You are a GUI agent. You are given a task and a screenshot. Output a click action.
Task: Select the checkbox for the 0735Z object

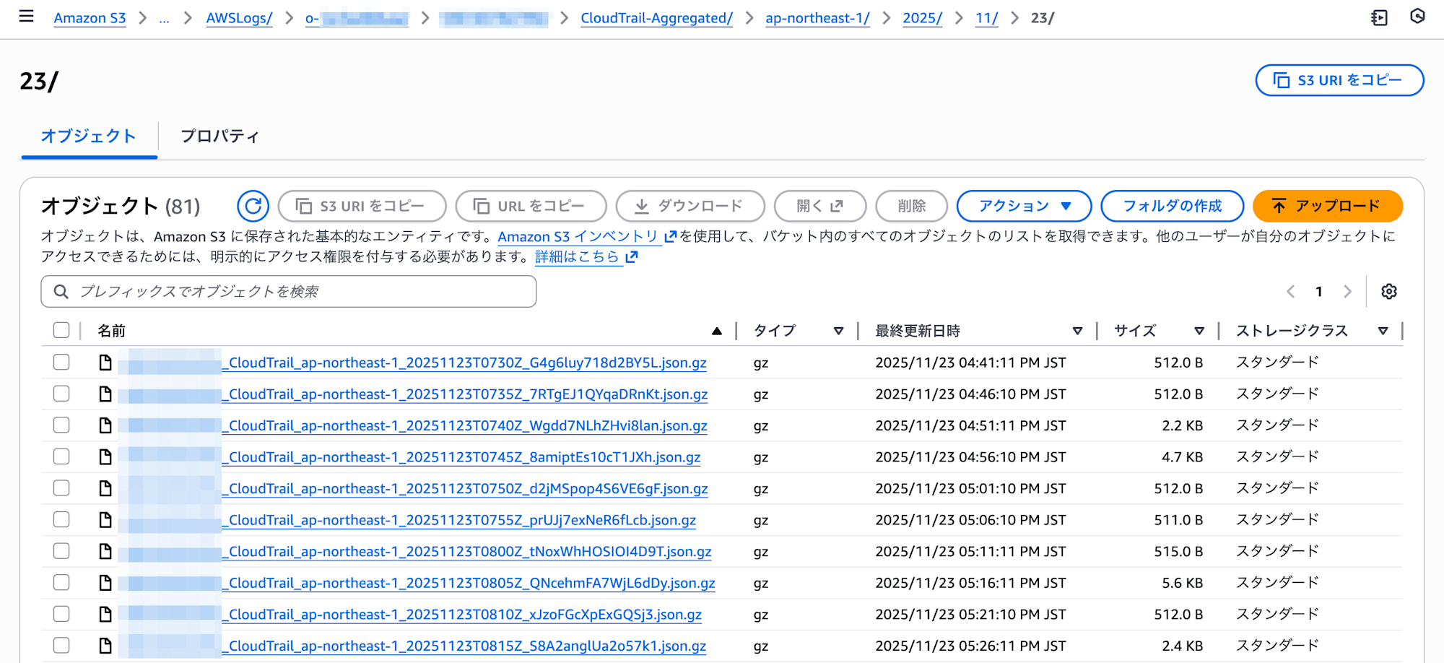61,394
